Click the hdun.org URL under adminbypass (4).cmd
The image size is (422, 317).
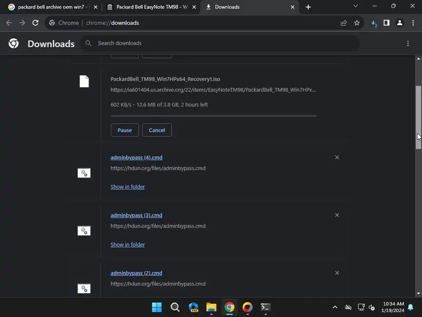[158, 168]
